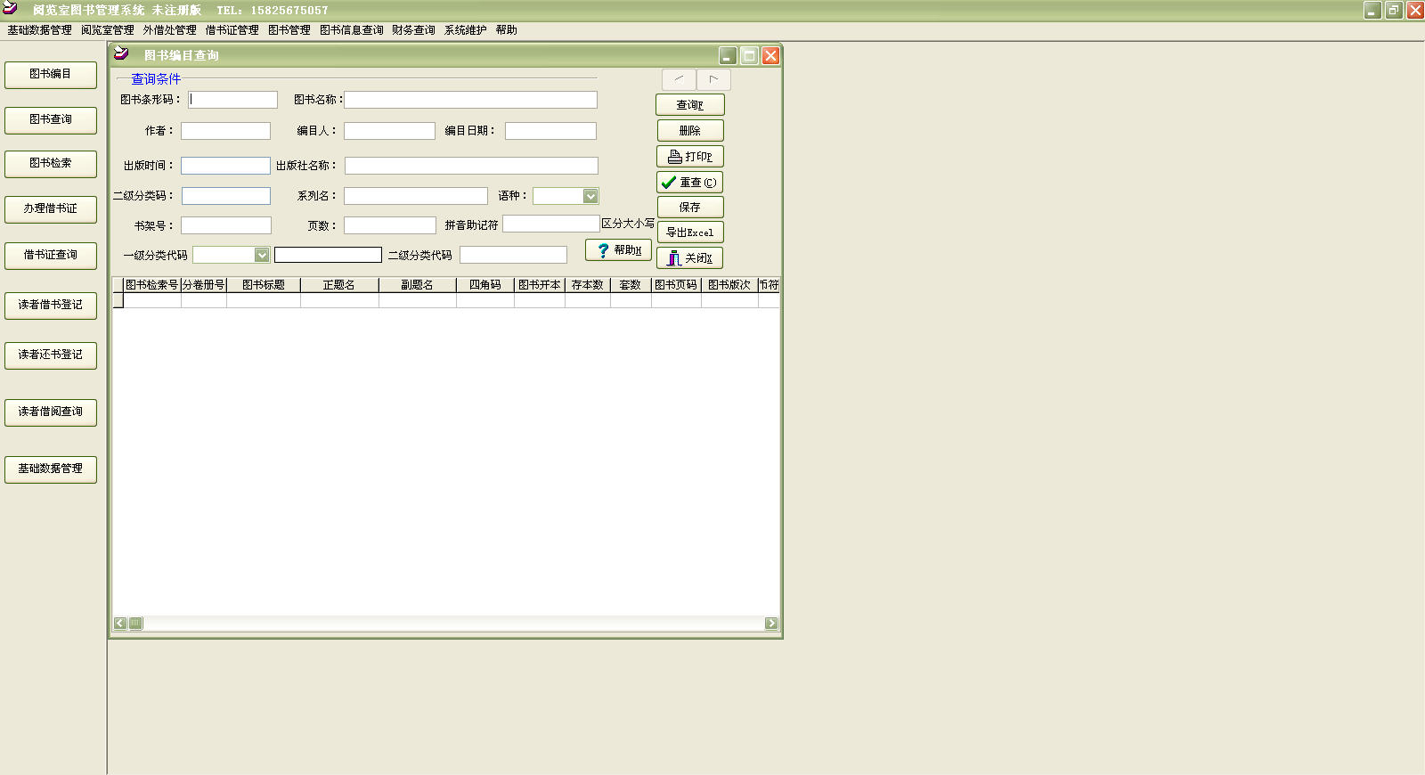Click the 读者借书登记 sidebar button
Image resolution: width=1425 pixels, height=775 pixels.
coord(51,306)
